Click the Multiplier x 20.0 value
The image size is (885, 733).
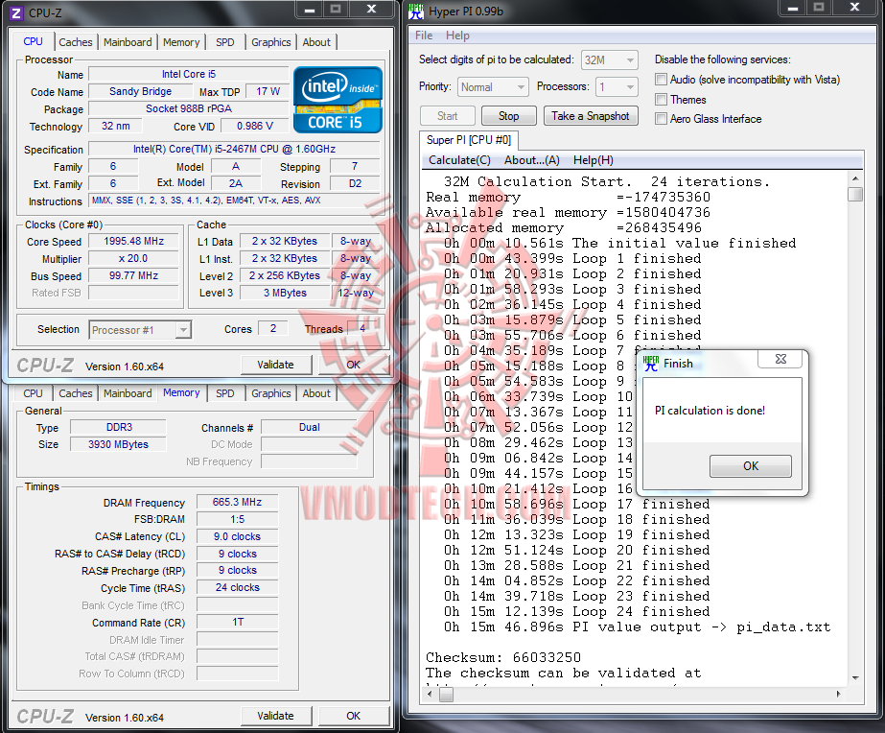[x=134, y=259]
